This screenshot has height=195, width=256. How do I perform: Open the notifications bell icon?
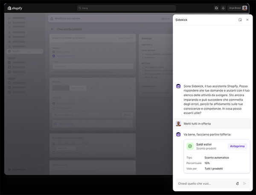click(223, 8)
